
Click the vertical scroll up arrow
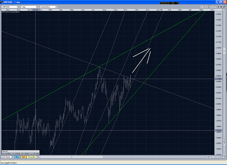tap(224, 10)
